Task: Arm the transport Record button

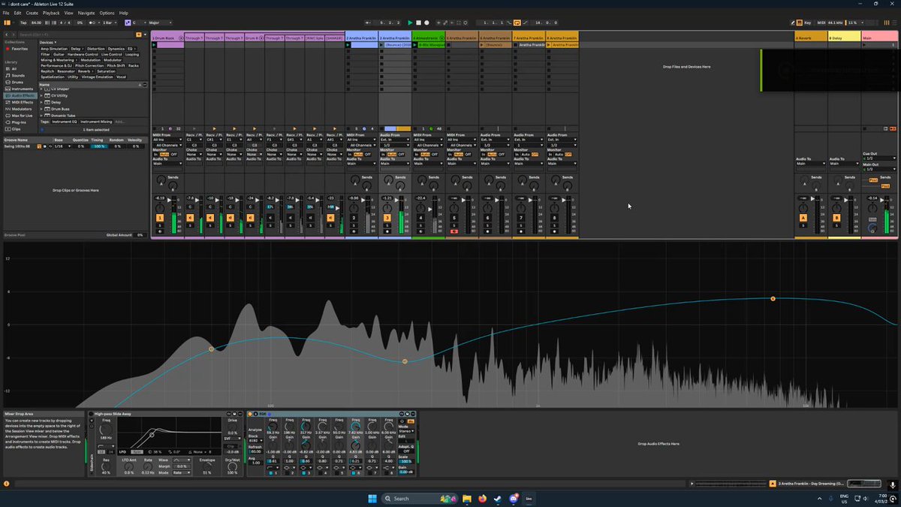Action: click(427, 23)
